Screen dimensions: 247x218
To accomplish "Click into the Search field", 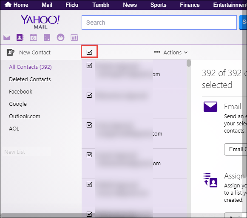I will tap(159, 23).
